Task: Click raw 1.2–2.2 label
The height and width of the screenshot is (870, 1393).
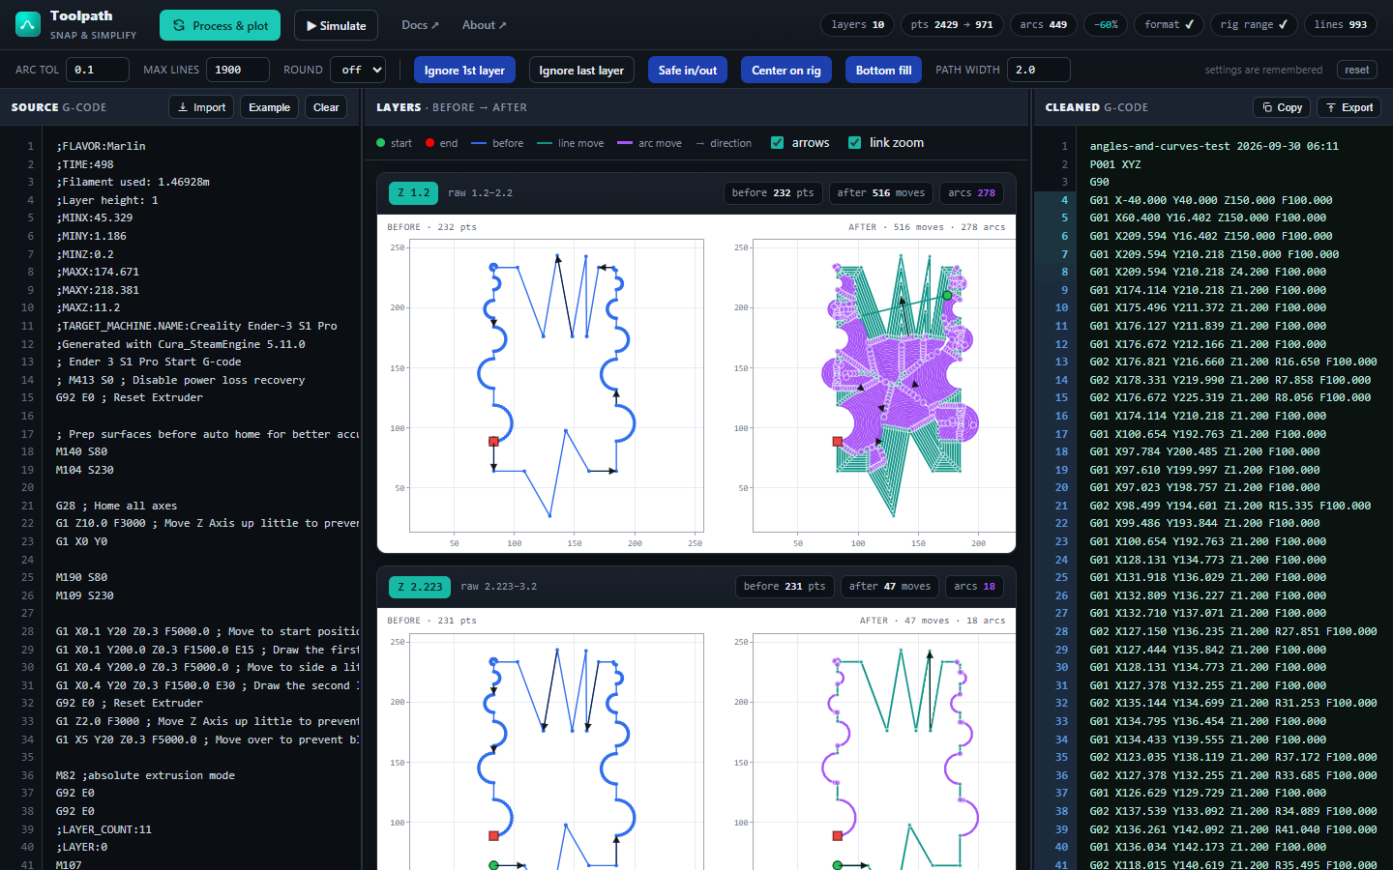Action: click(x=481, y=193)
